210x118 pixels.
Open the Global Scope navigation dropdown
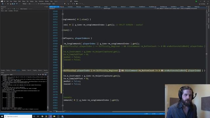click(129, 9)
